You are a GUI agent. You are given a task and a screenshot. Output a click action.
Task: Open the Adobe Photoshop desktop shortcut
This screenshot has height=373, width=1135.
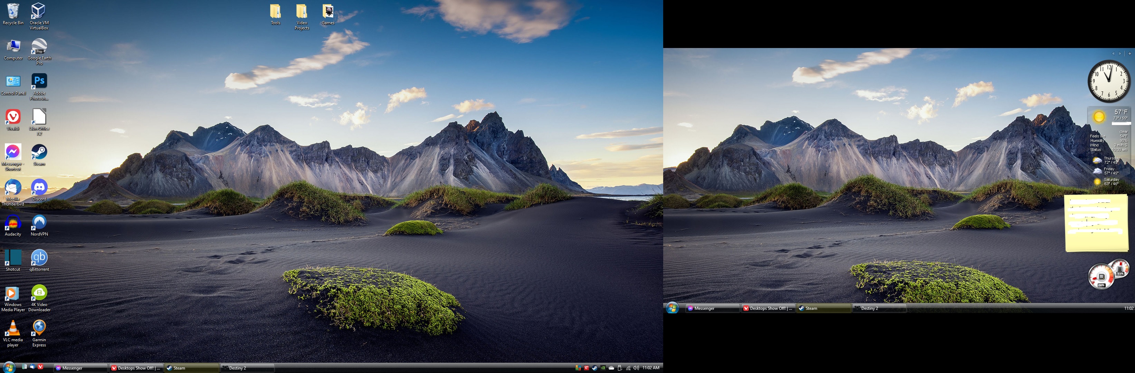39,82
